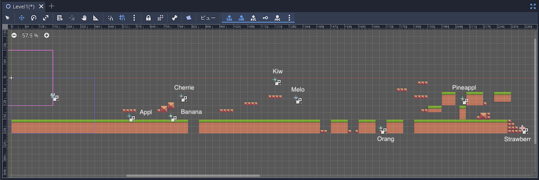Screen dimensions: 539x180
Task: Select the Kiw node icon
Action: [x=277, y=81]
